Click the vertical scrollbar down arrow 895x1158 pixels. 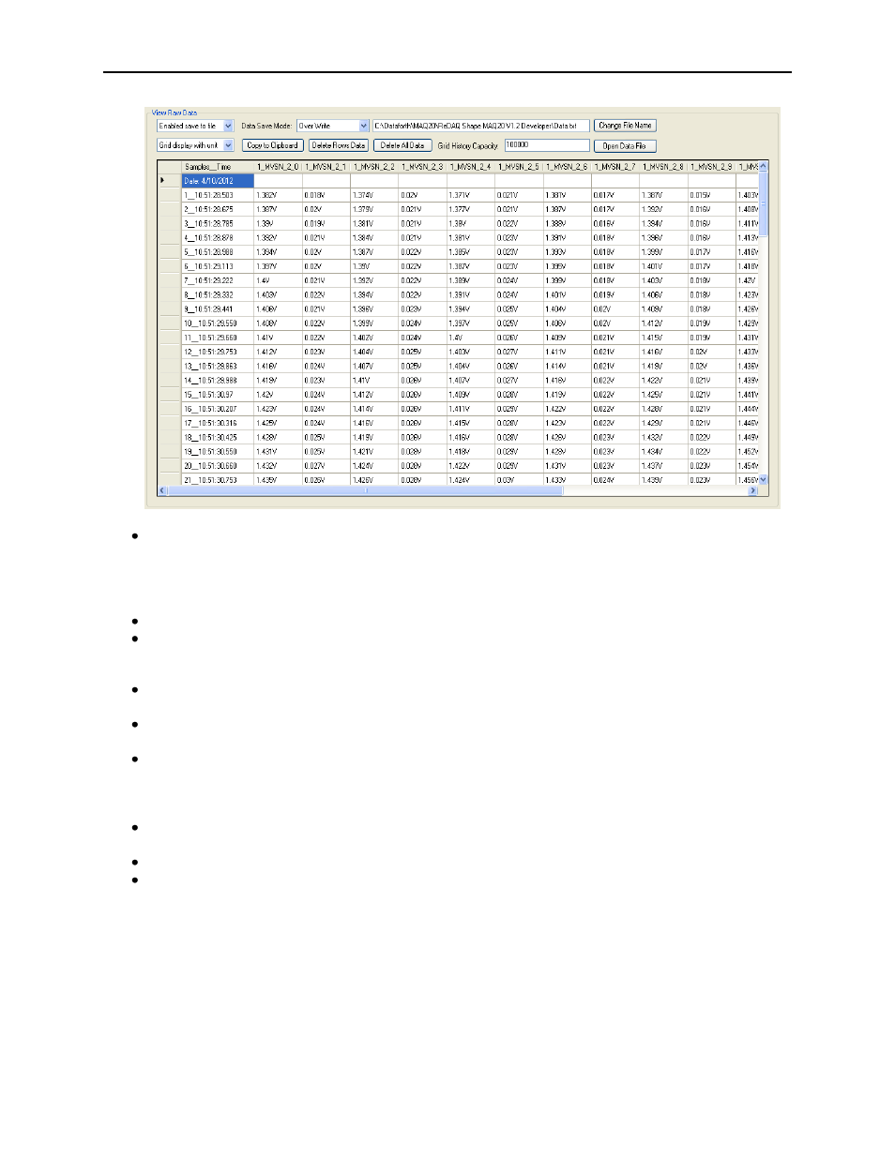click(x=763, y=480)
